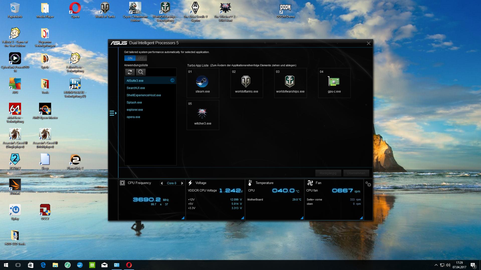The width and height of the screenshot is (481, 270).
Task: Expand the Voltage panel corner triangle
Action: click(x=243, y=218)
